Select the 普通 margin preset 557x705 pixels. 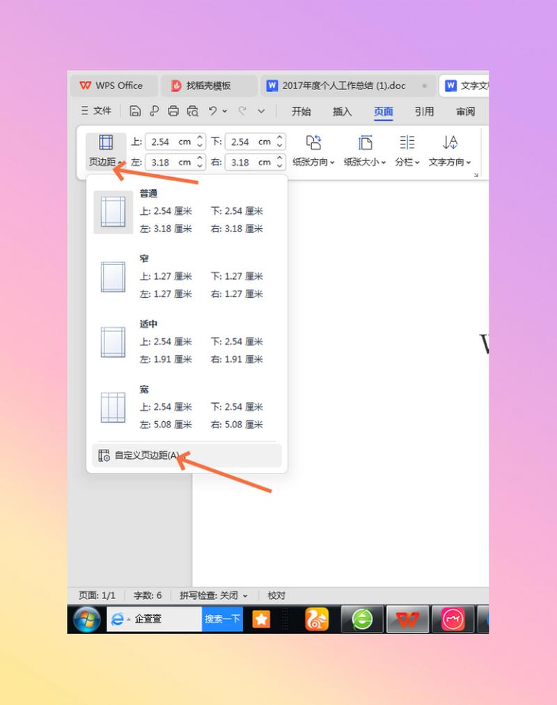[x=187, y=212]
